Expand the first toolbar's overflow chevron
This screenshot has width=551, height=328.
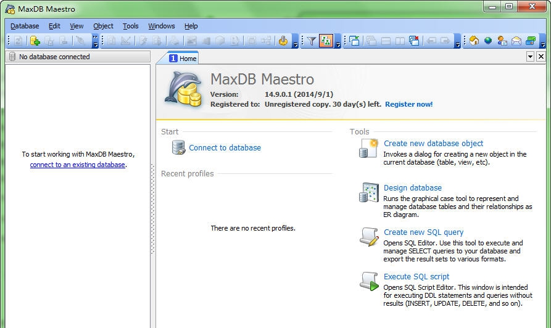click(x=95, y=41)
